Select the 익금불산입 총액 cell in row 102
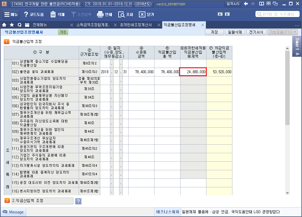Viewport: 302px width, 217px height. pos(167,72)
